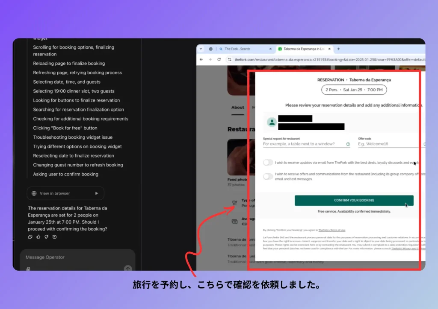Open TheFork's Terms of Use link
The image size is (438, 309).
(x=332, y=230)
